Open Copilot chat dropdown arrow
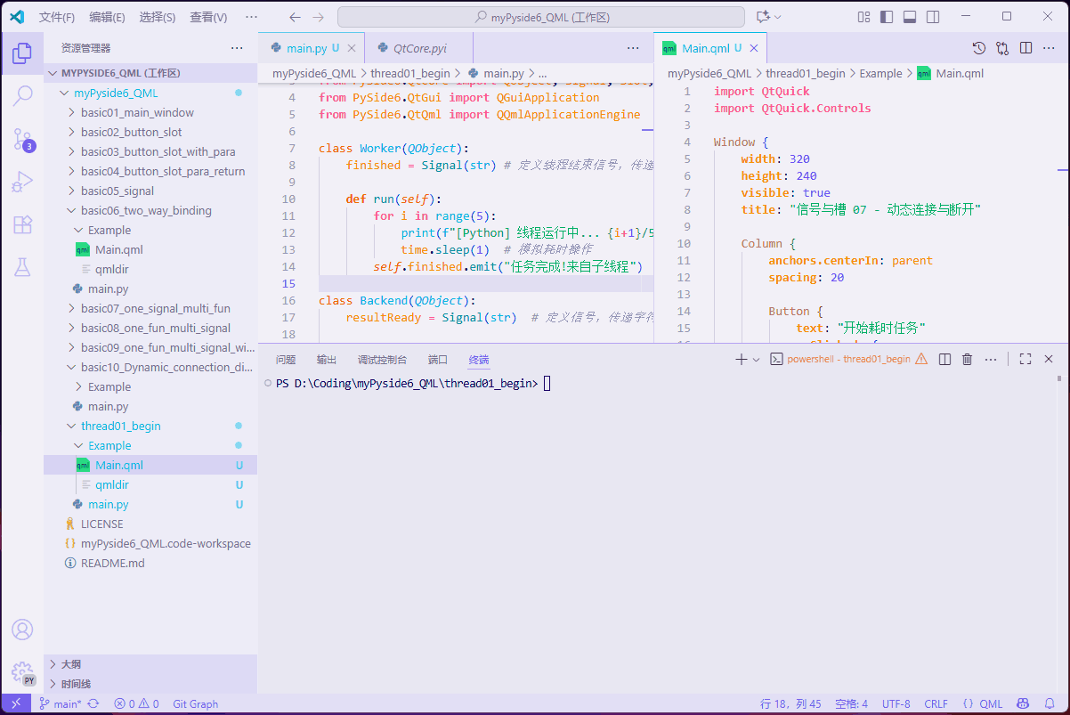Screen dimensions: 1070x715 (777, 17)
